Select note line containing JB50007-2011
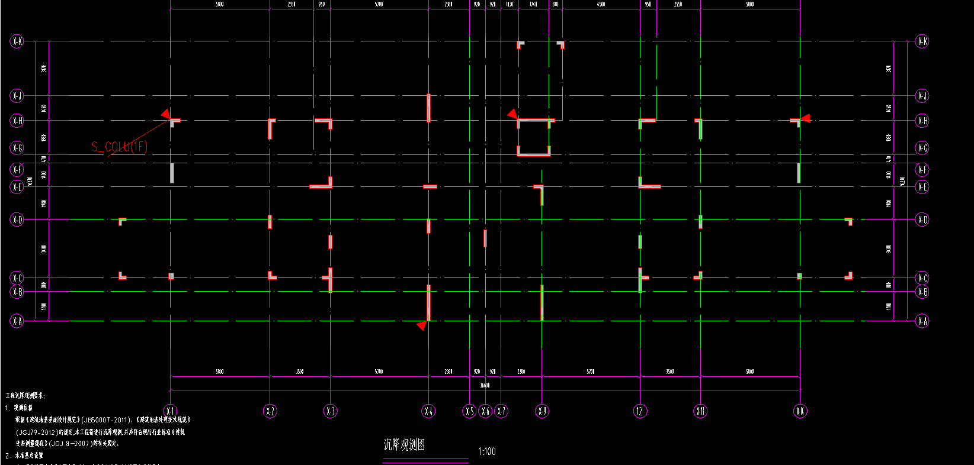This screenshot has height=465, width=974. tap(103, 419)
